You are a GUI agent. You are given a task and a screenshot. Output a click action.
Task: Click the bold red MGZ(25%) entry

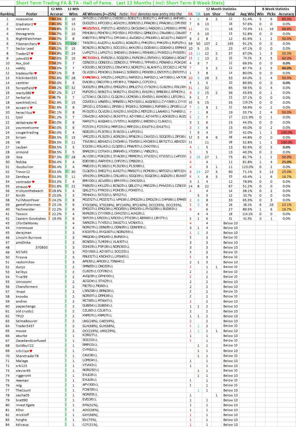tap(91, 29)
